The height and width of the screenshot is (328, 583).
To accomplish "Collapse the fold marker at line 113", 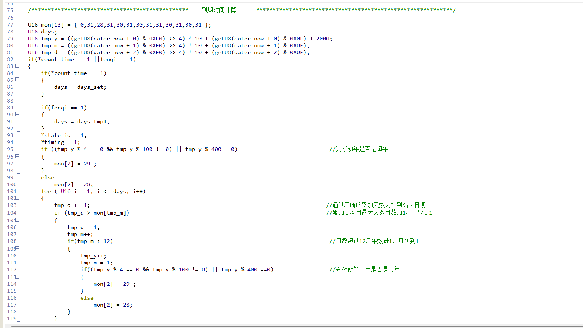I will click(x=17, y=277).
